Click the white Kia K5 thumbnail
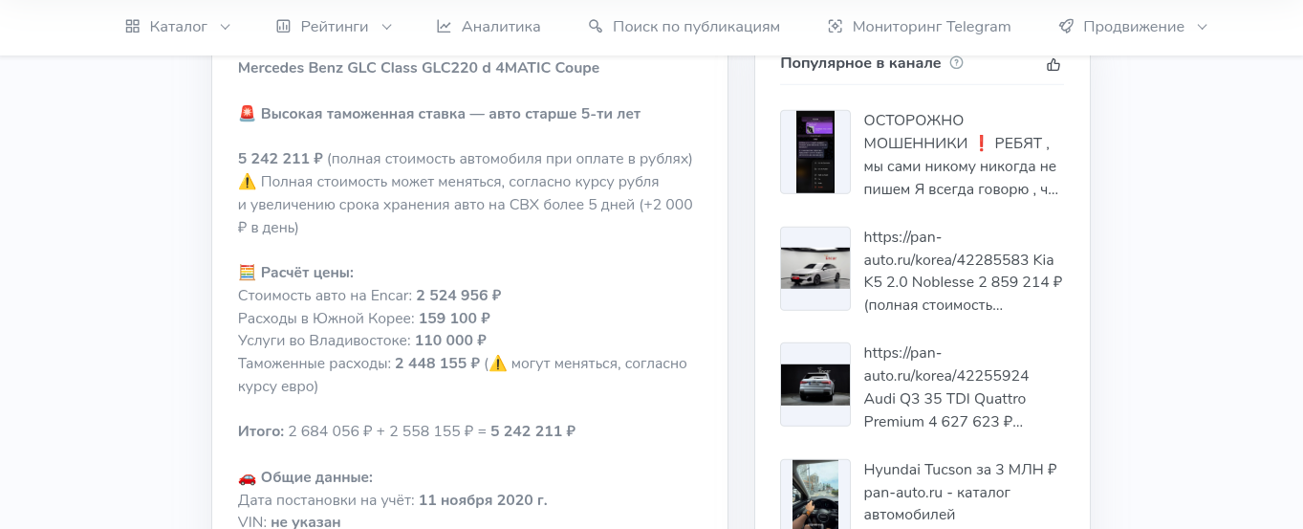Viewport: 1303px width, 529px height. [815, 268]
